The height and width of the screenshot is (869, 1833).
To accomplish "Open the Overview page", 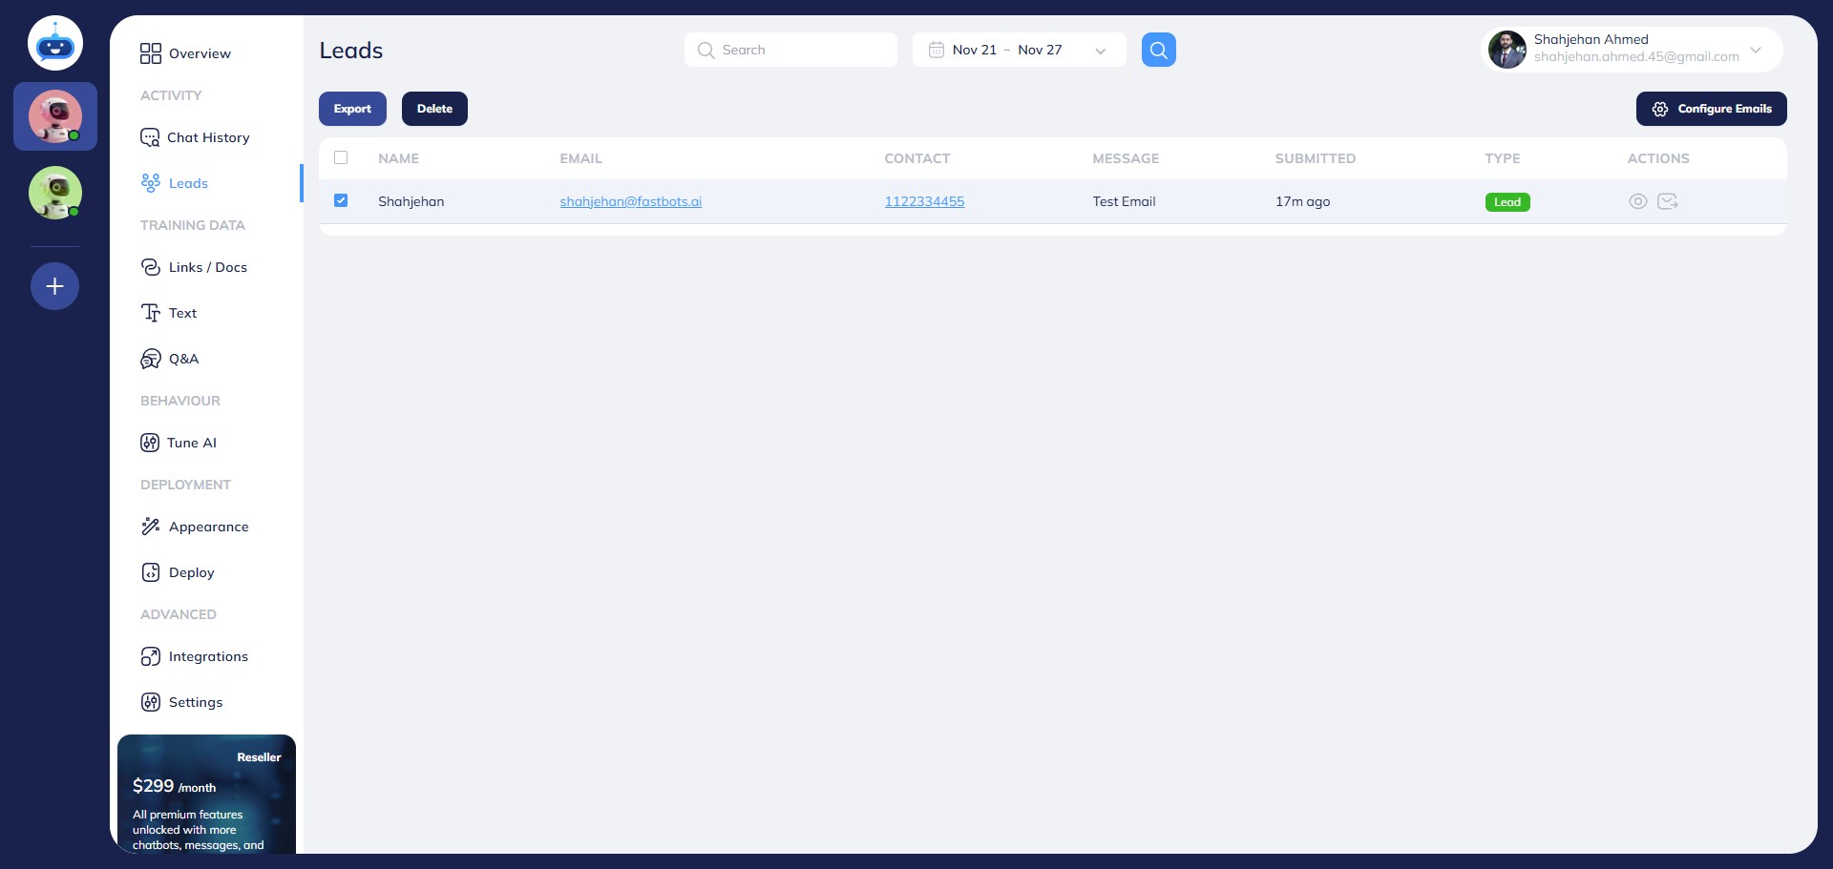I will [198, 53].
